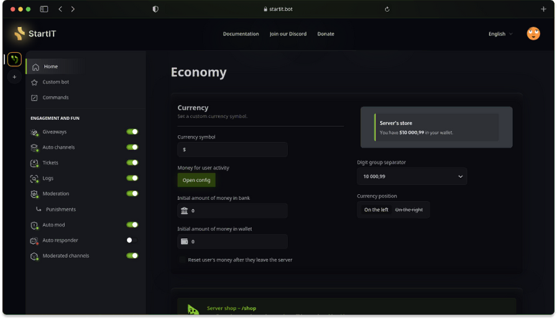Click the Commands slash icon
Viewport: 557px width, 319px height.
pyautogui.click(x=34, y=97)
